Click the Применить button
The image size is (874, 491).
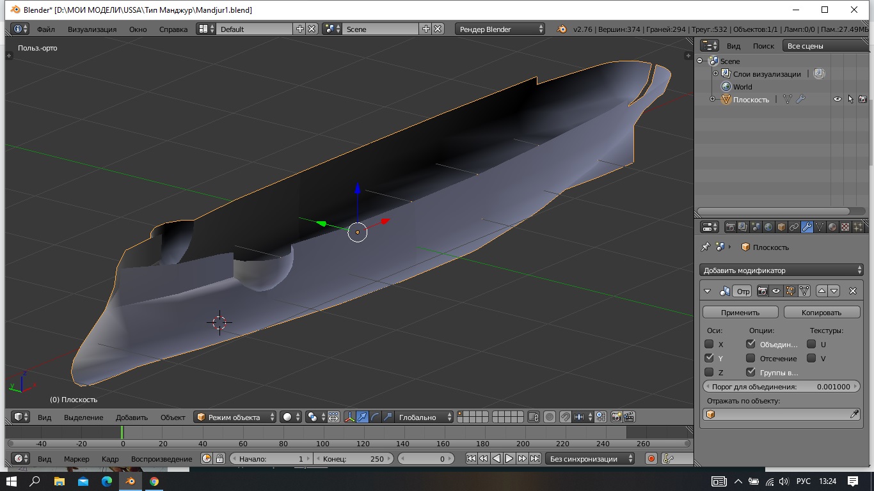pos(740,313)
